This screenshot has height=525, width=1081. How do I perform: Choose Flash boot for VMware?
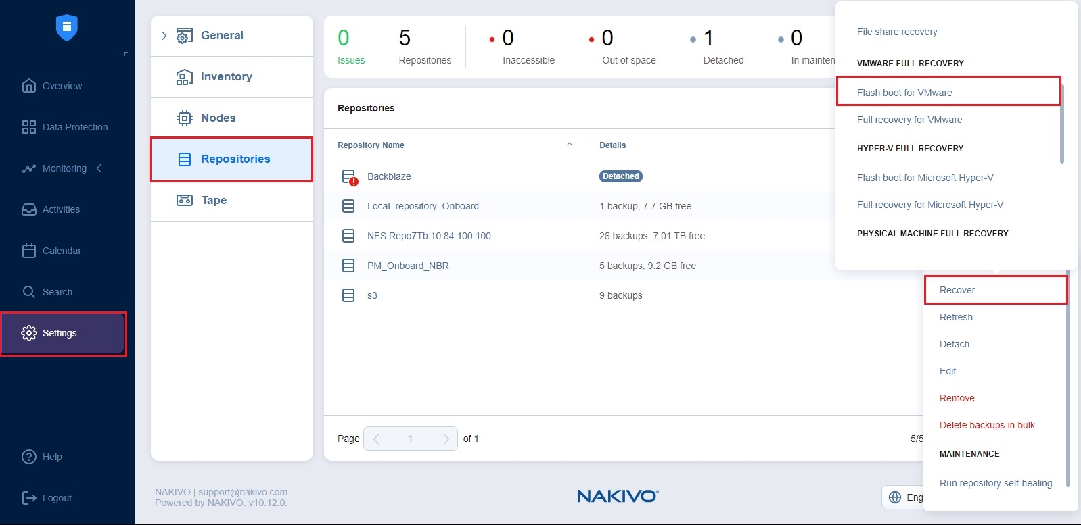click(904, 93)
